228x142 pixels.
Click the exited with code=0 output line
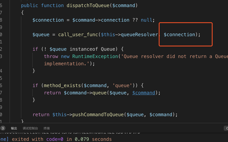coord(61,139)
